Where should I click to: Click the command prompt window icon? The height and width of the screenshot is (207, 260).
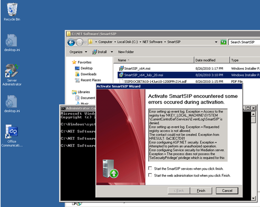[x=63, y=108]
